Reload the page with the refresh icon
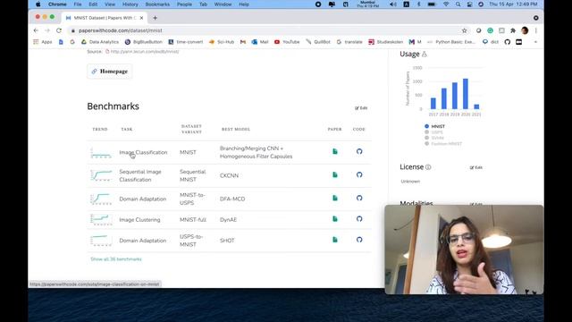Screen dimensions: 572x322 [x=59, y=30]
